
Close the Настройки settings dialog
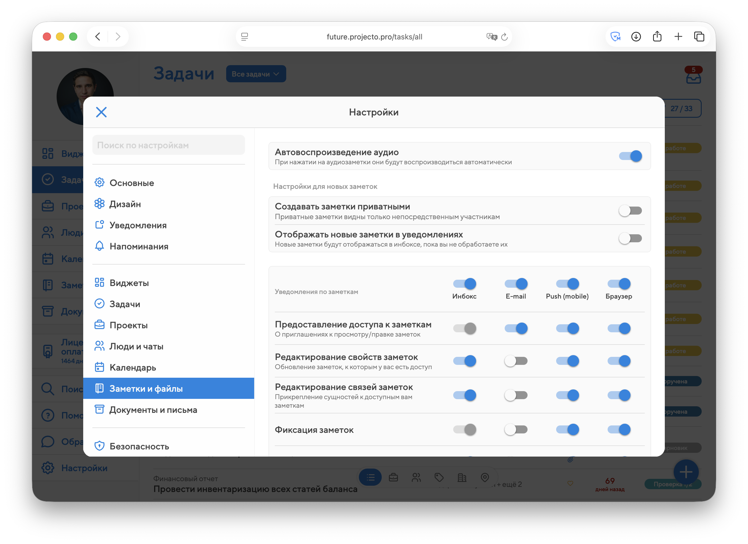pyautogui.click(x=101, y=112)
